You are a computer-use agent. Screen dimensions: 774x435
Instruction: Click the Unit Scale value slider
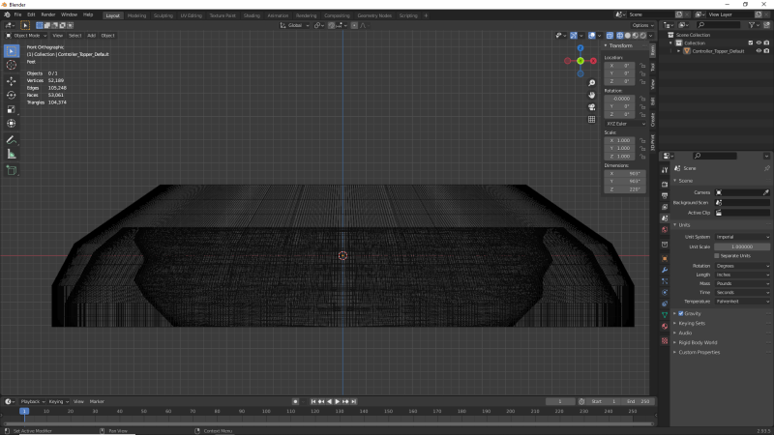(x=742, y=246)
